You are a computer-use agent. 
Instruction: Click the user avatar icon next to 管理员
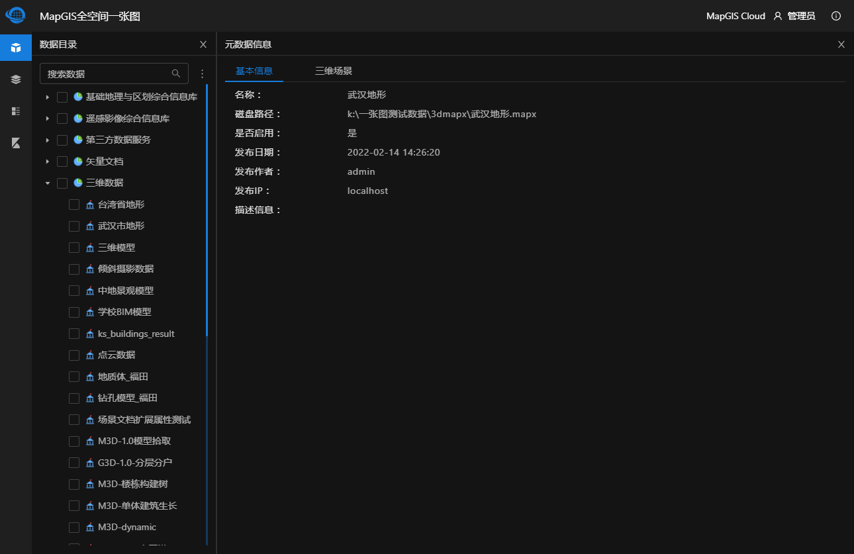click(x=778, y=16)
